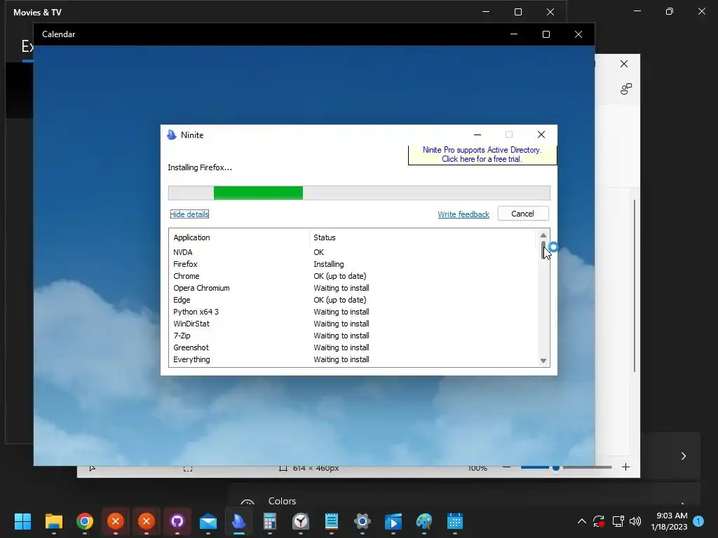718x538 pixels.
Task: Click the chevron arrow at right edge
Action: click(683, 456)
